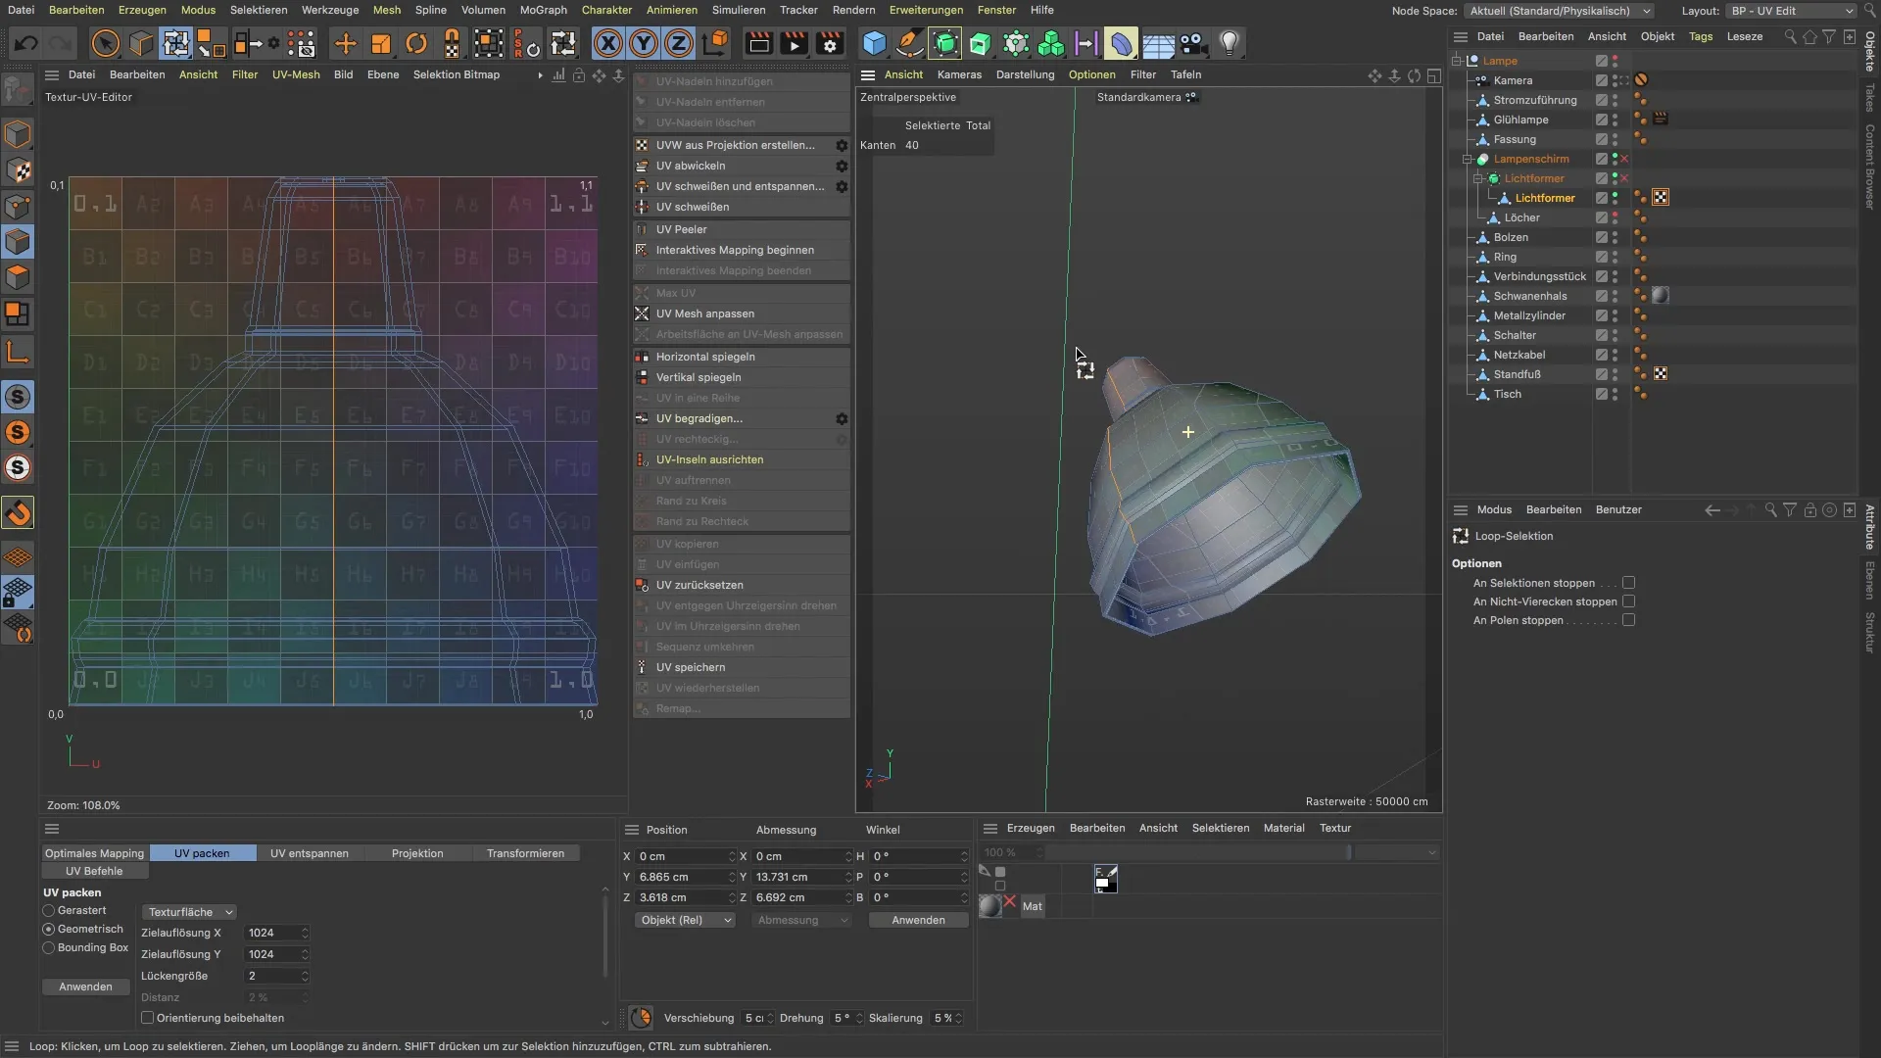Viewport: 1881px width, 1058px height.
Task: Click the Zielauflösung X input field
Action: [x=276, y=933]
